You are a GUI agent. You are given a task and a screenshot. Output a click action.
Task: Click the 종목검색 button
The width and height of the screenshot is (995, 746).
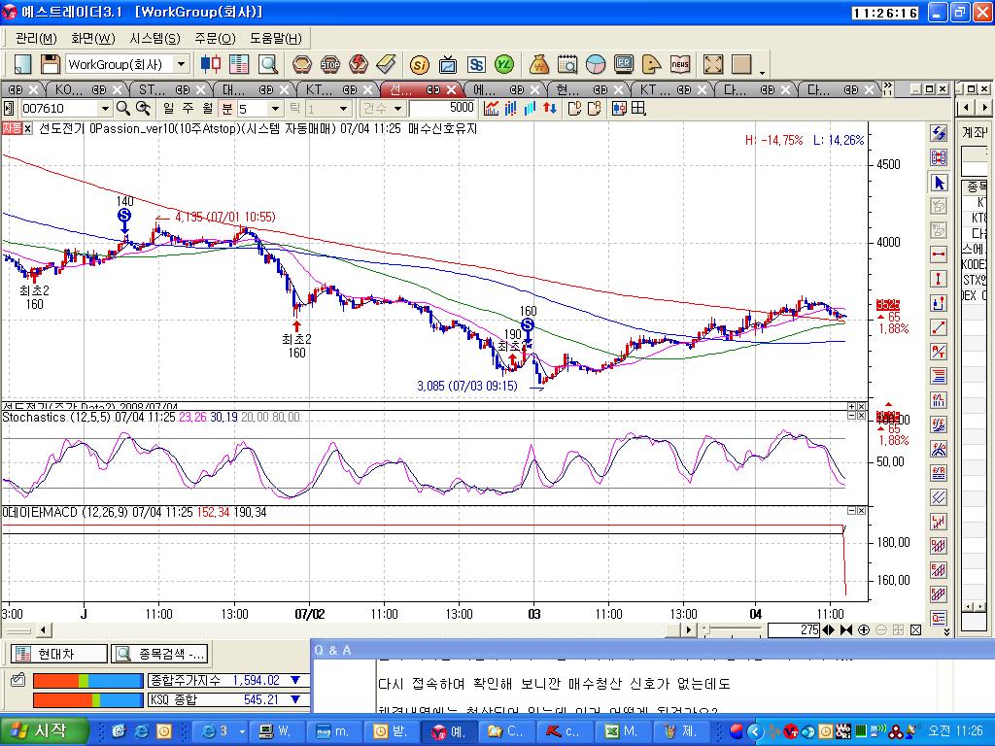click(x=159, y=654)
